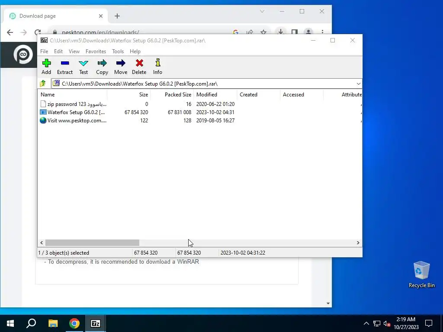Image resolution: width=443 pixels, height=332 pixels.
Task: Open the Favorites menu
Action: (x=96, y=51)
